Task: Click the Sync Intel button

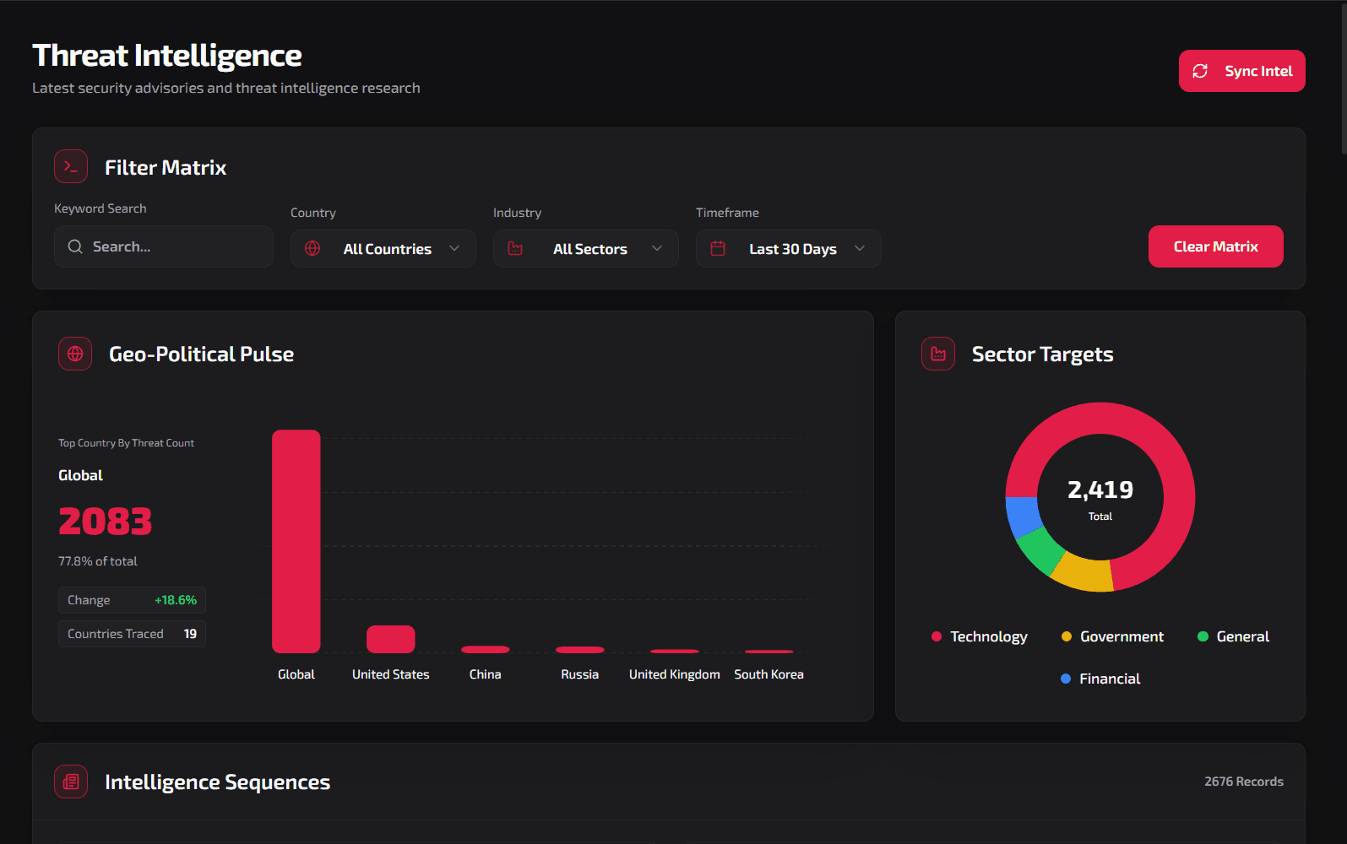Action: coord(1241,71)
